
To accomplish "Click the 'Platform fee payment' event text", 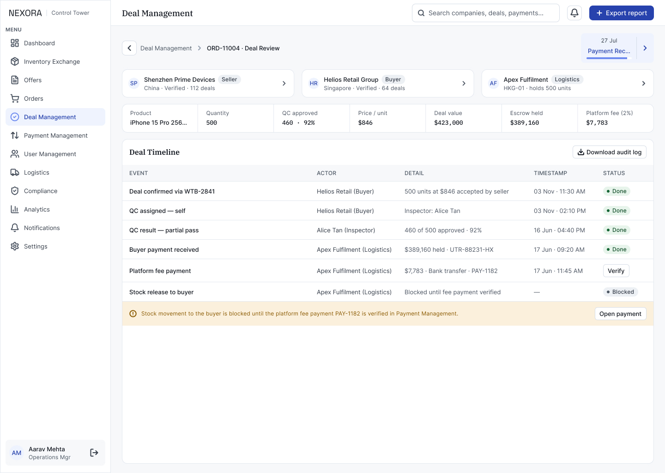I will [x=160, y=271].
